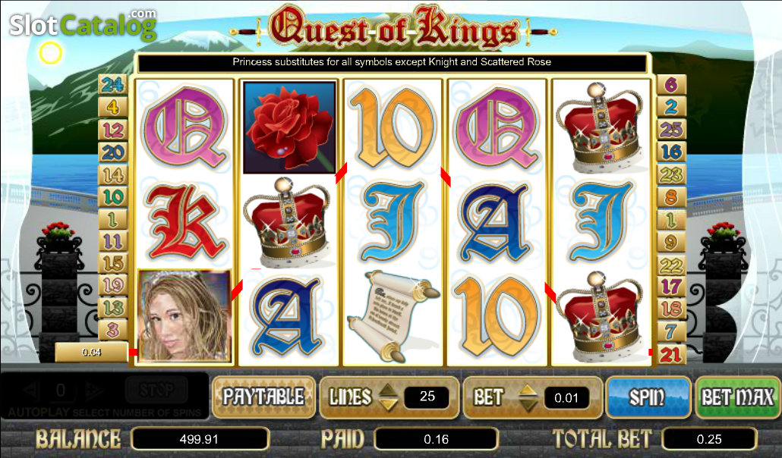
Task: Select payline 24 indicator on left
Action: 112,85
